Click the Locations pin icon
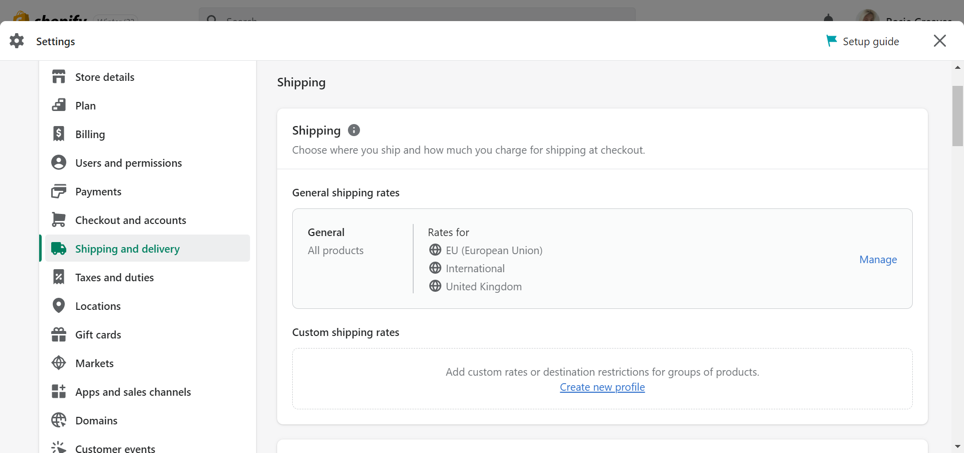The width and height of the screenshot is (964, 453). [59, 305]
